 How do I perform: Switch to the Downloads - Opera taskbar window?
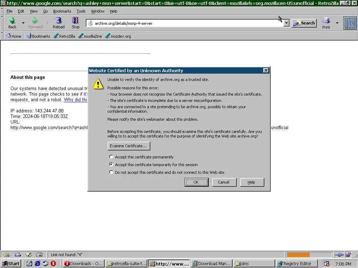pyautogui.click(x=83, y=263)
